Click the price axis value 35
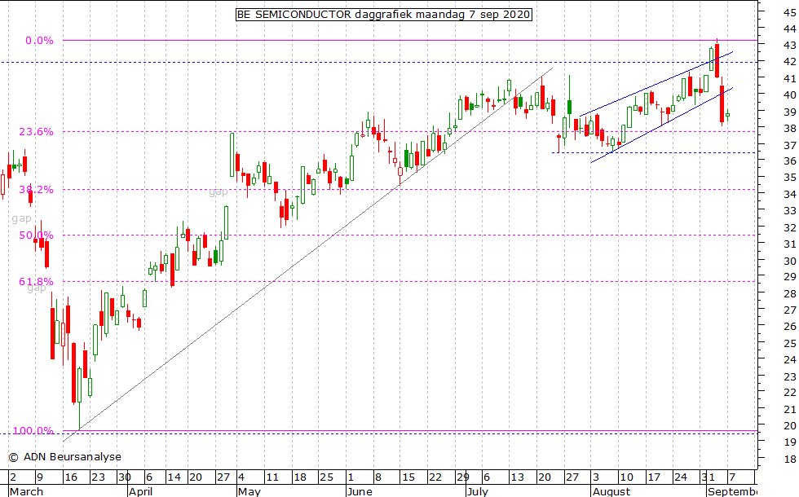Viewport: 799px width, 497px height. [x=790, y=178]
